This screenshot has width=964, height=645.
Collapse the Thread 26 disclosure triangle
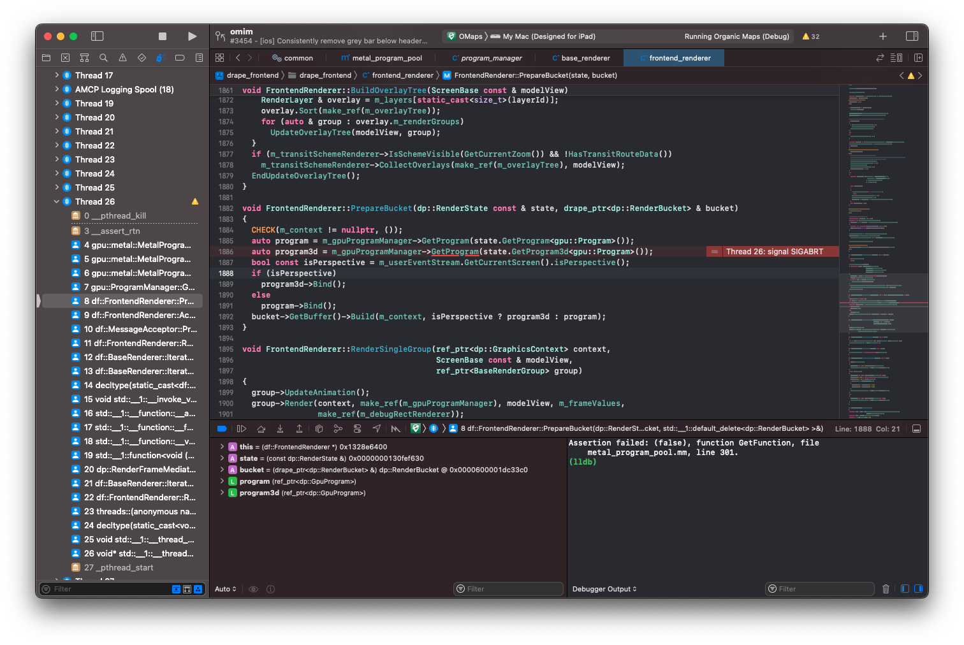click(x=56, y=201)
